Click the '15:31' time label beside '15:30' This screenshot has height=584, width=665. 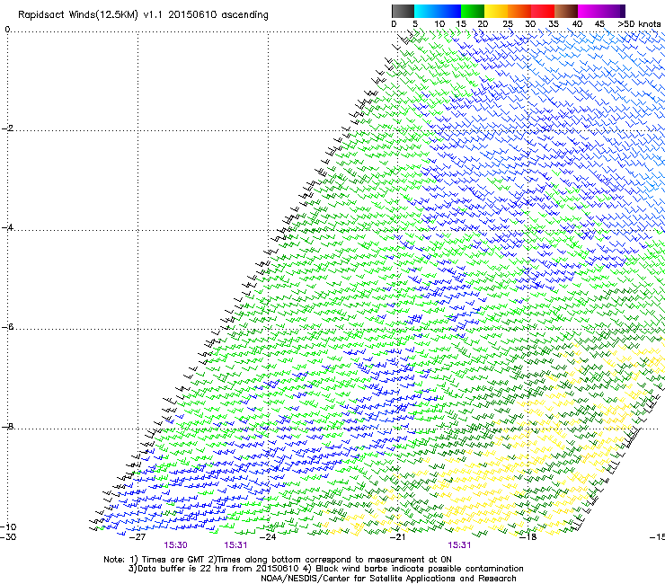click(x=235, y=545)
